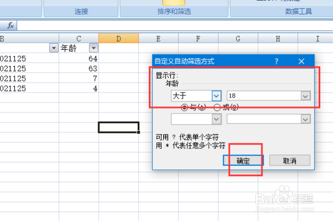Select column D header
This screenshot has height=221, width=333.
[119, 39]
